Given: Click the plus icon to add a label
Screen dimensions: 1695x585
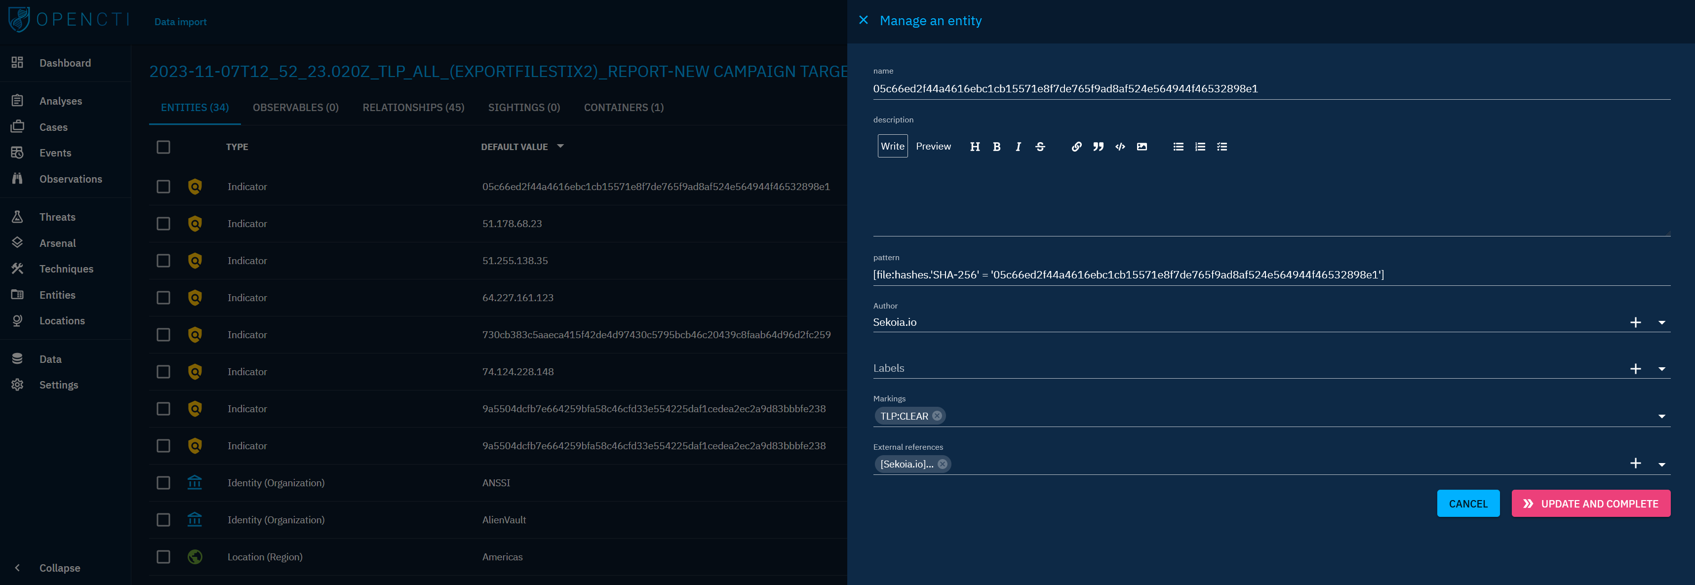Looking at the screenshot, I should pos(1635,369).
